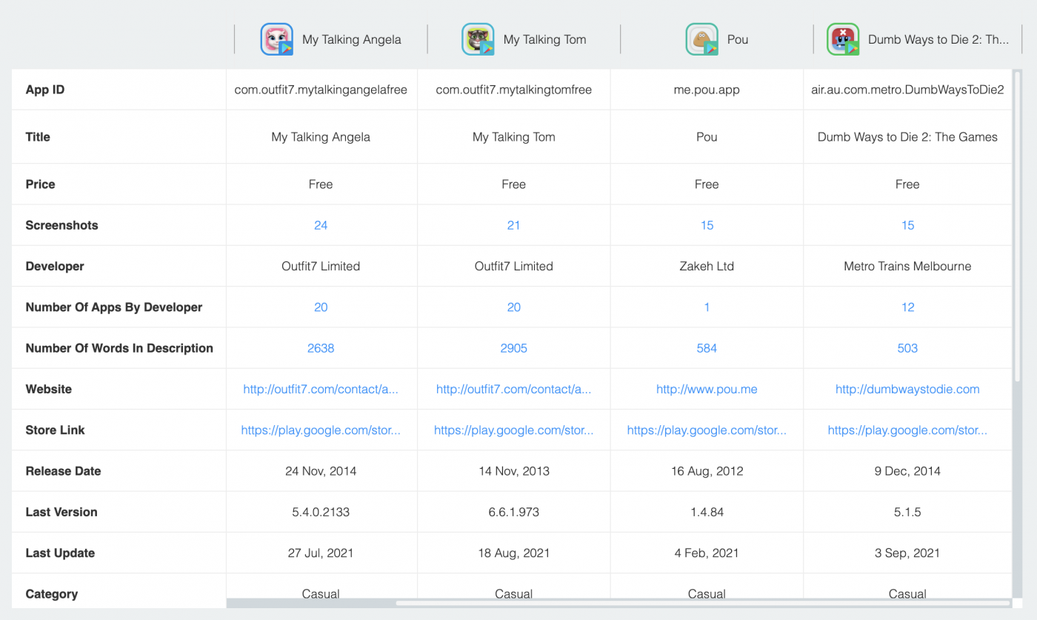Click Number Of Words In Description row label
1037x620 pixels.
(x=119, y=348)
